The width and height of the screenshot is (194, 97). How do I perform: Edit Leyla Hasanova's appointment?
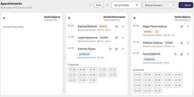click(116, 38)
